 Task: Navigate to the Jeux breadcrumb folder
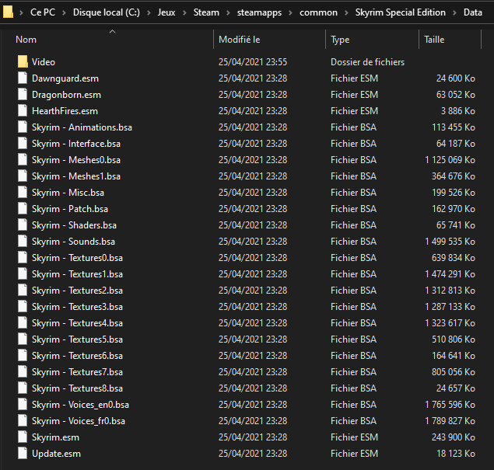click(166, 12)
